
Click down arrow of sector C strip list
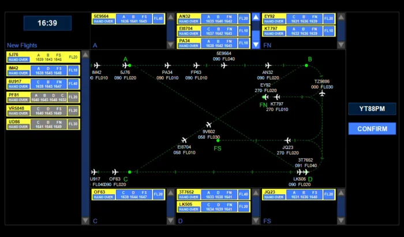click(171, 220)
